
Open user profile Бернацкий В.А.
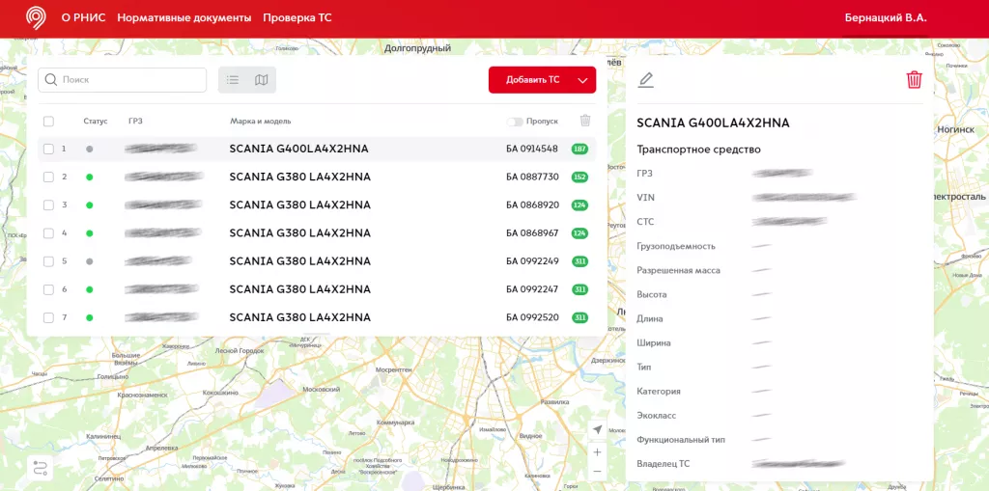886,17
